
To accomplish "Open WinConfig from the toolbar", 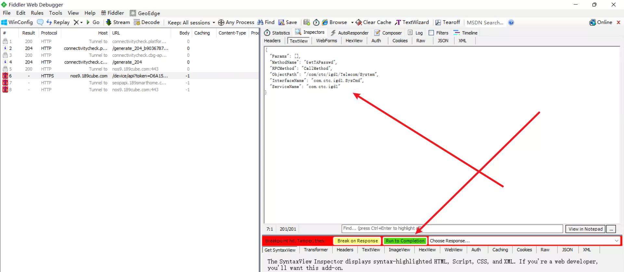I will [x=17, y=22].
